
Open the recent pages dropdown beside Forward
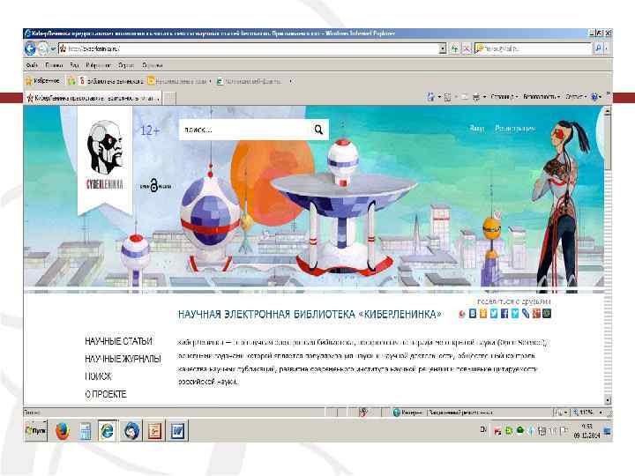click(x=53, y=49)
